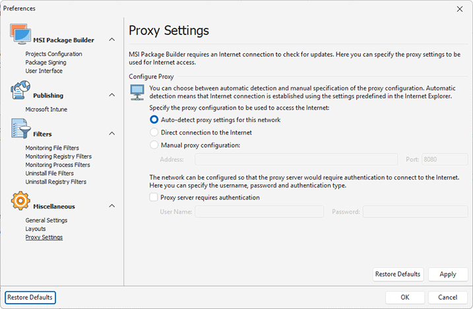Open the Package Signing page

pyautogui.click(x=47, y=63)
